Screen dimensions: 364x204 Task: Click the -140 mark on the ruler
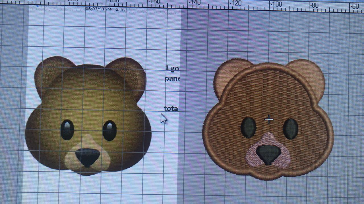pyautogui.click(x=195, y=3)
